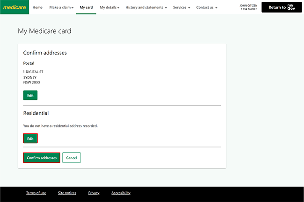Expand the Make a claim menu
304x202 pixels.
click(x=61, y=7)
